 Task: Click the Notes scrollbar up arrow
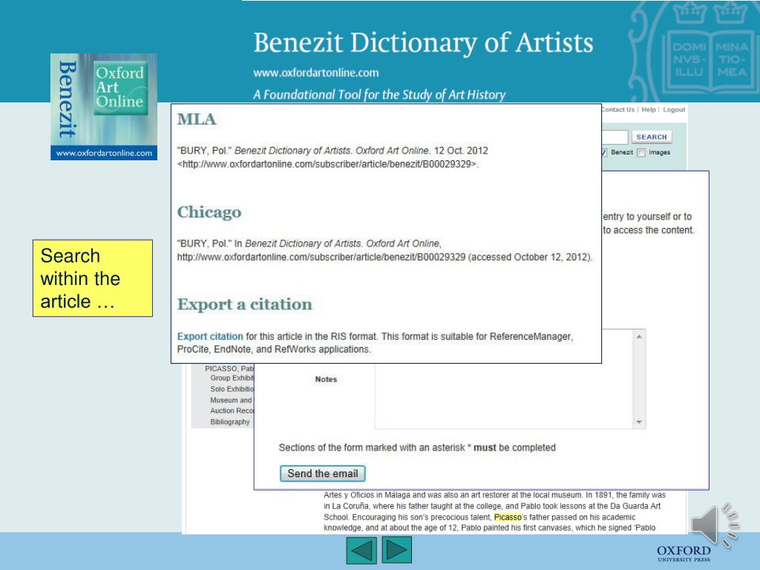coord(639,336)
